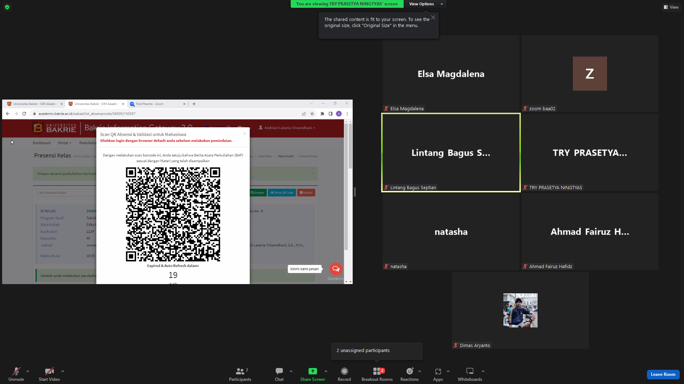
Task: Open the Apps panel
Action: [438, 374]
